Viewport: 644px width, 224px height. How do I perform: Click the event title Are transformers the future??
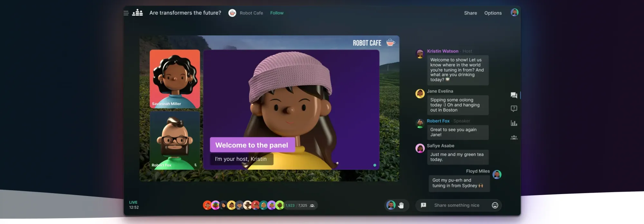click(185, 13)
